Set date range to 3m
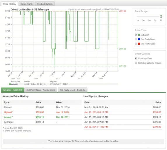The width and height of the screenshot is (167, 150). [x=144, y=20]
